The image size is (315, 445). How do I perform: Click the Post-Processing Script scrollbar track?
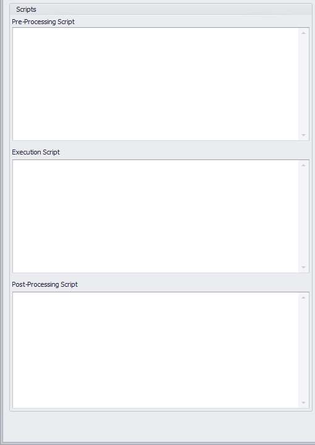point(303,350)
